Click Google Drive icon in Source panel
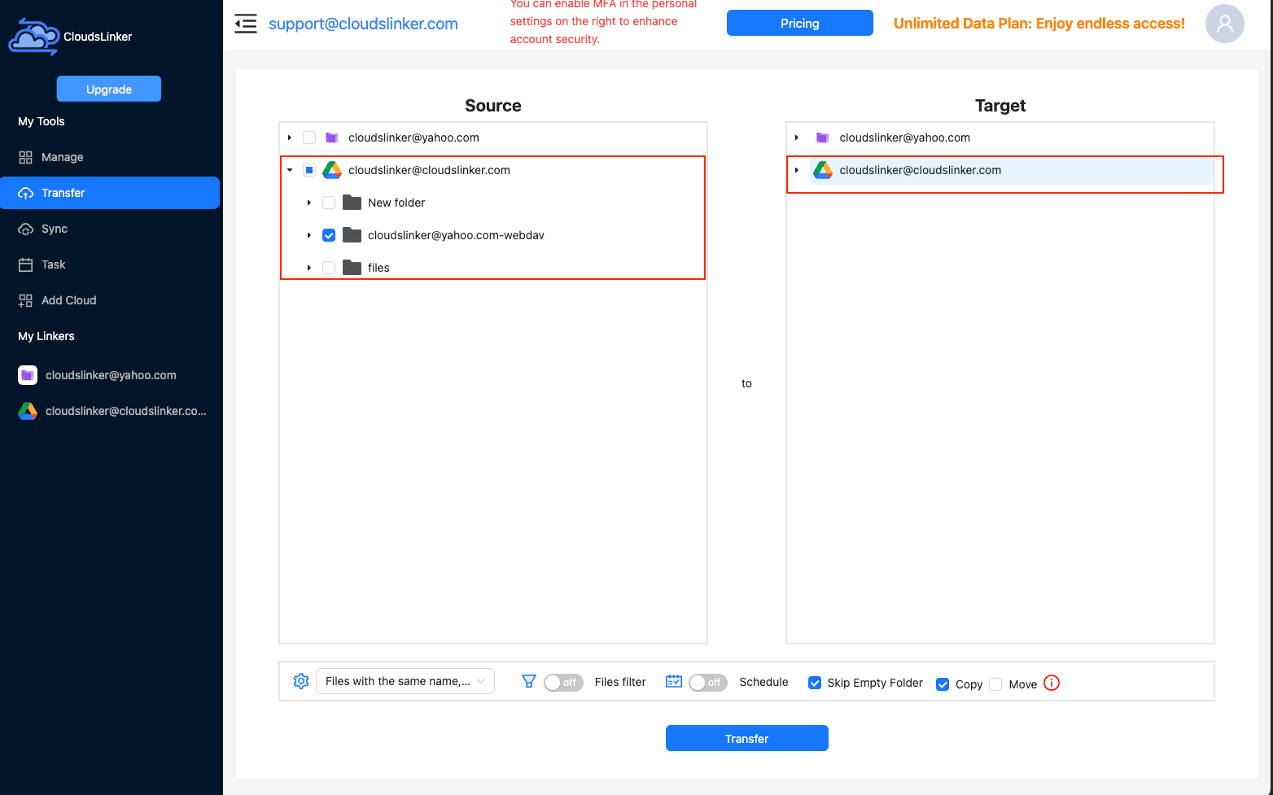 pos(332,170)
